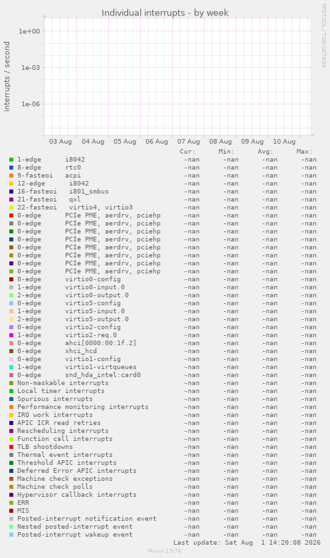Click the graph title Individual interrupts - by week
This screenshot has height=558, width=330.
tap(165, 13)
